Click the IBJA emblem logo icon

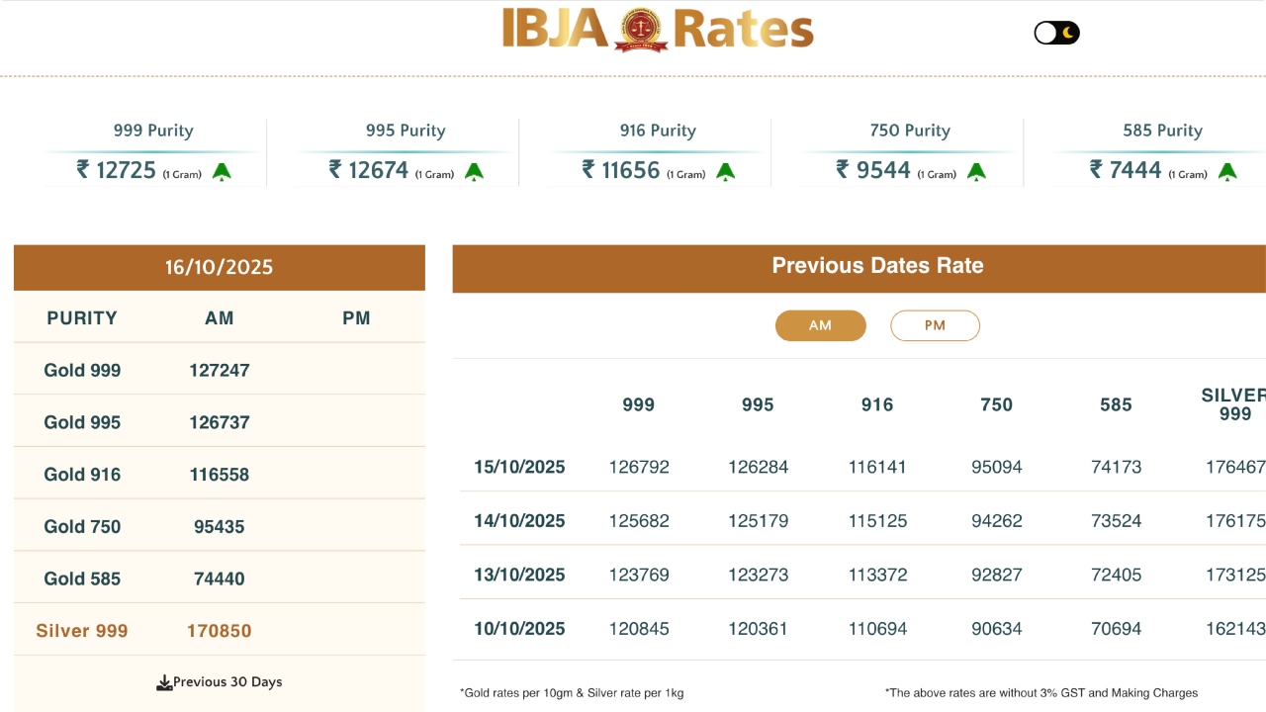(x=641, y=30)
